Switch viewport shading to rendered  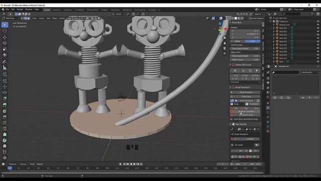click(x=242, y=18)
